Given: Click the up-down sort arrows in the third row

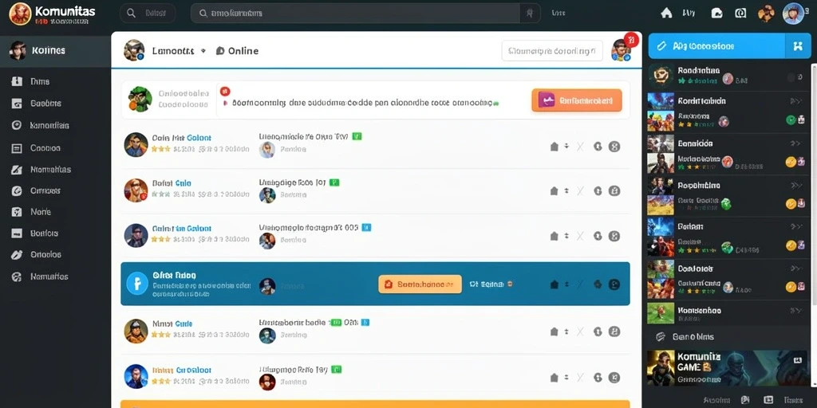Looking at the screenshot, I should [566, 236].
